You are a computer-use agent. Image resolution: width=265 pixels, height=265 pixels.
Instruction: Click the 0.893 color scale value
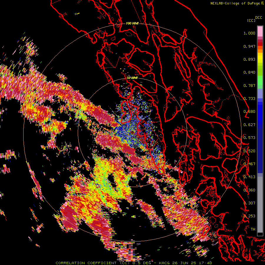pyautogui.click(x=249, y=59)
